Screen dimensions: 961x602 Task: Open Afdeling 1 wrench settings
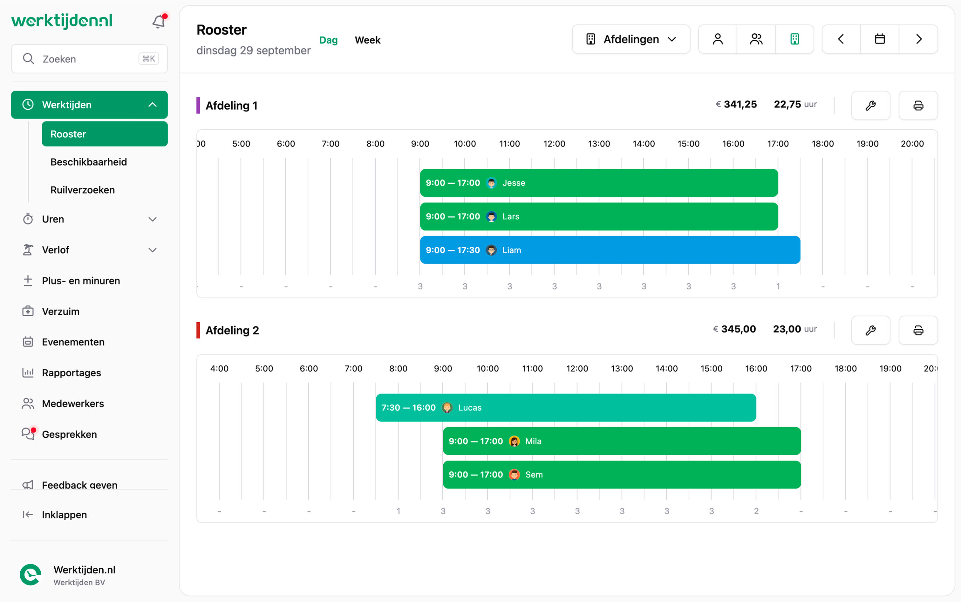(871, 106)
